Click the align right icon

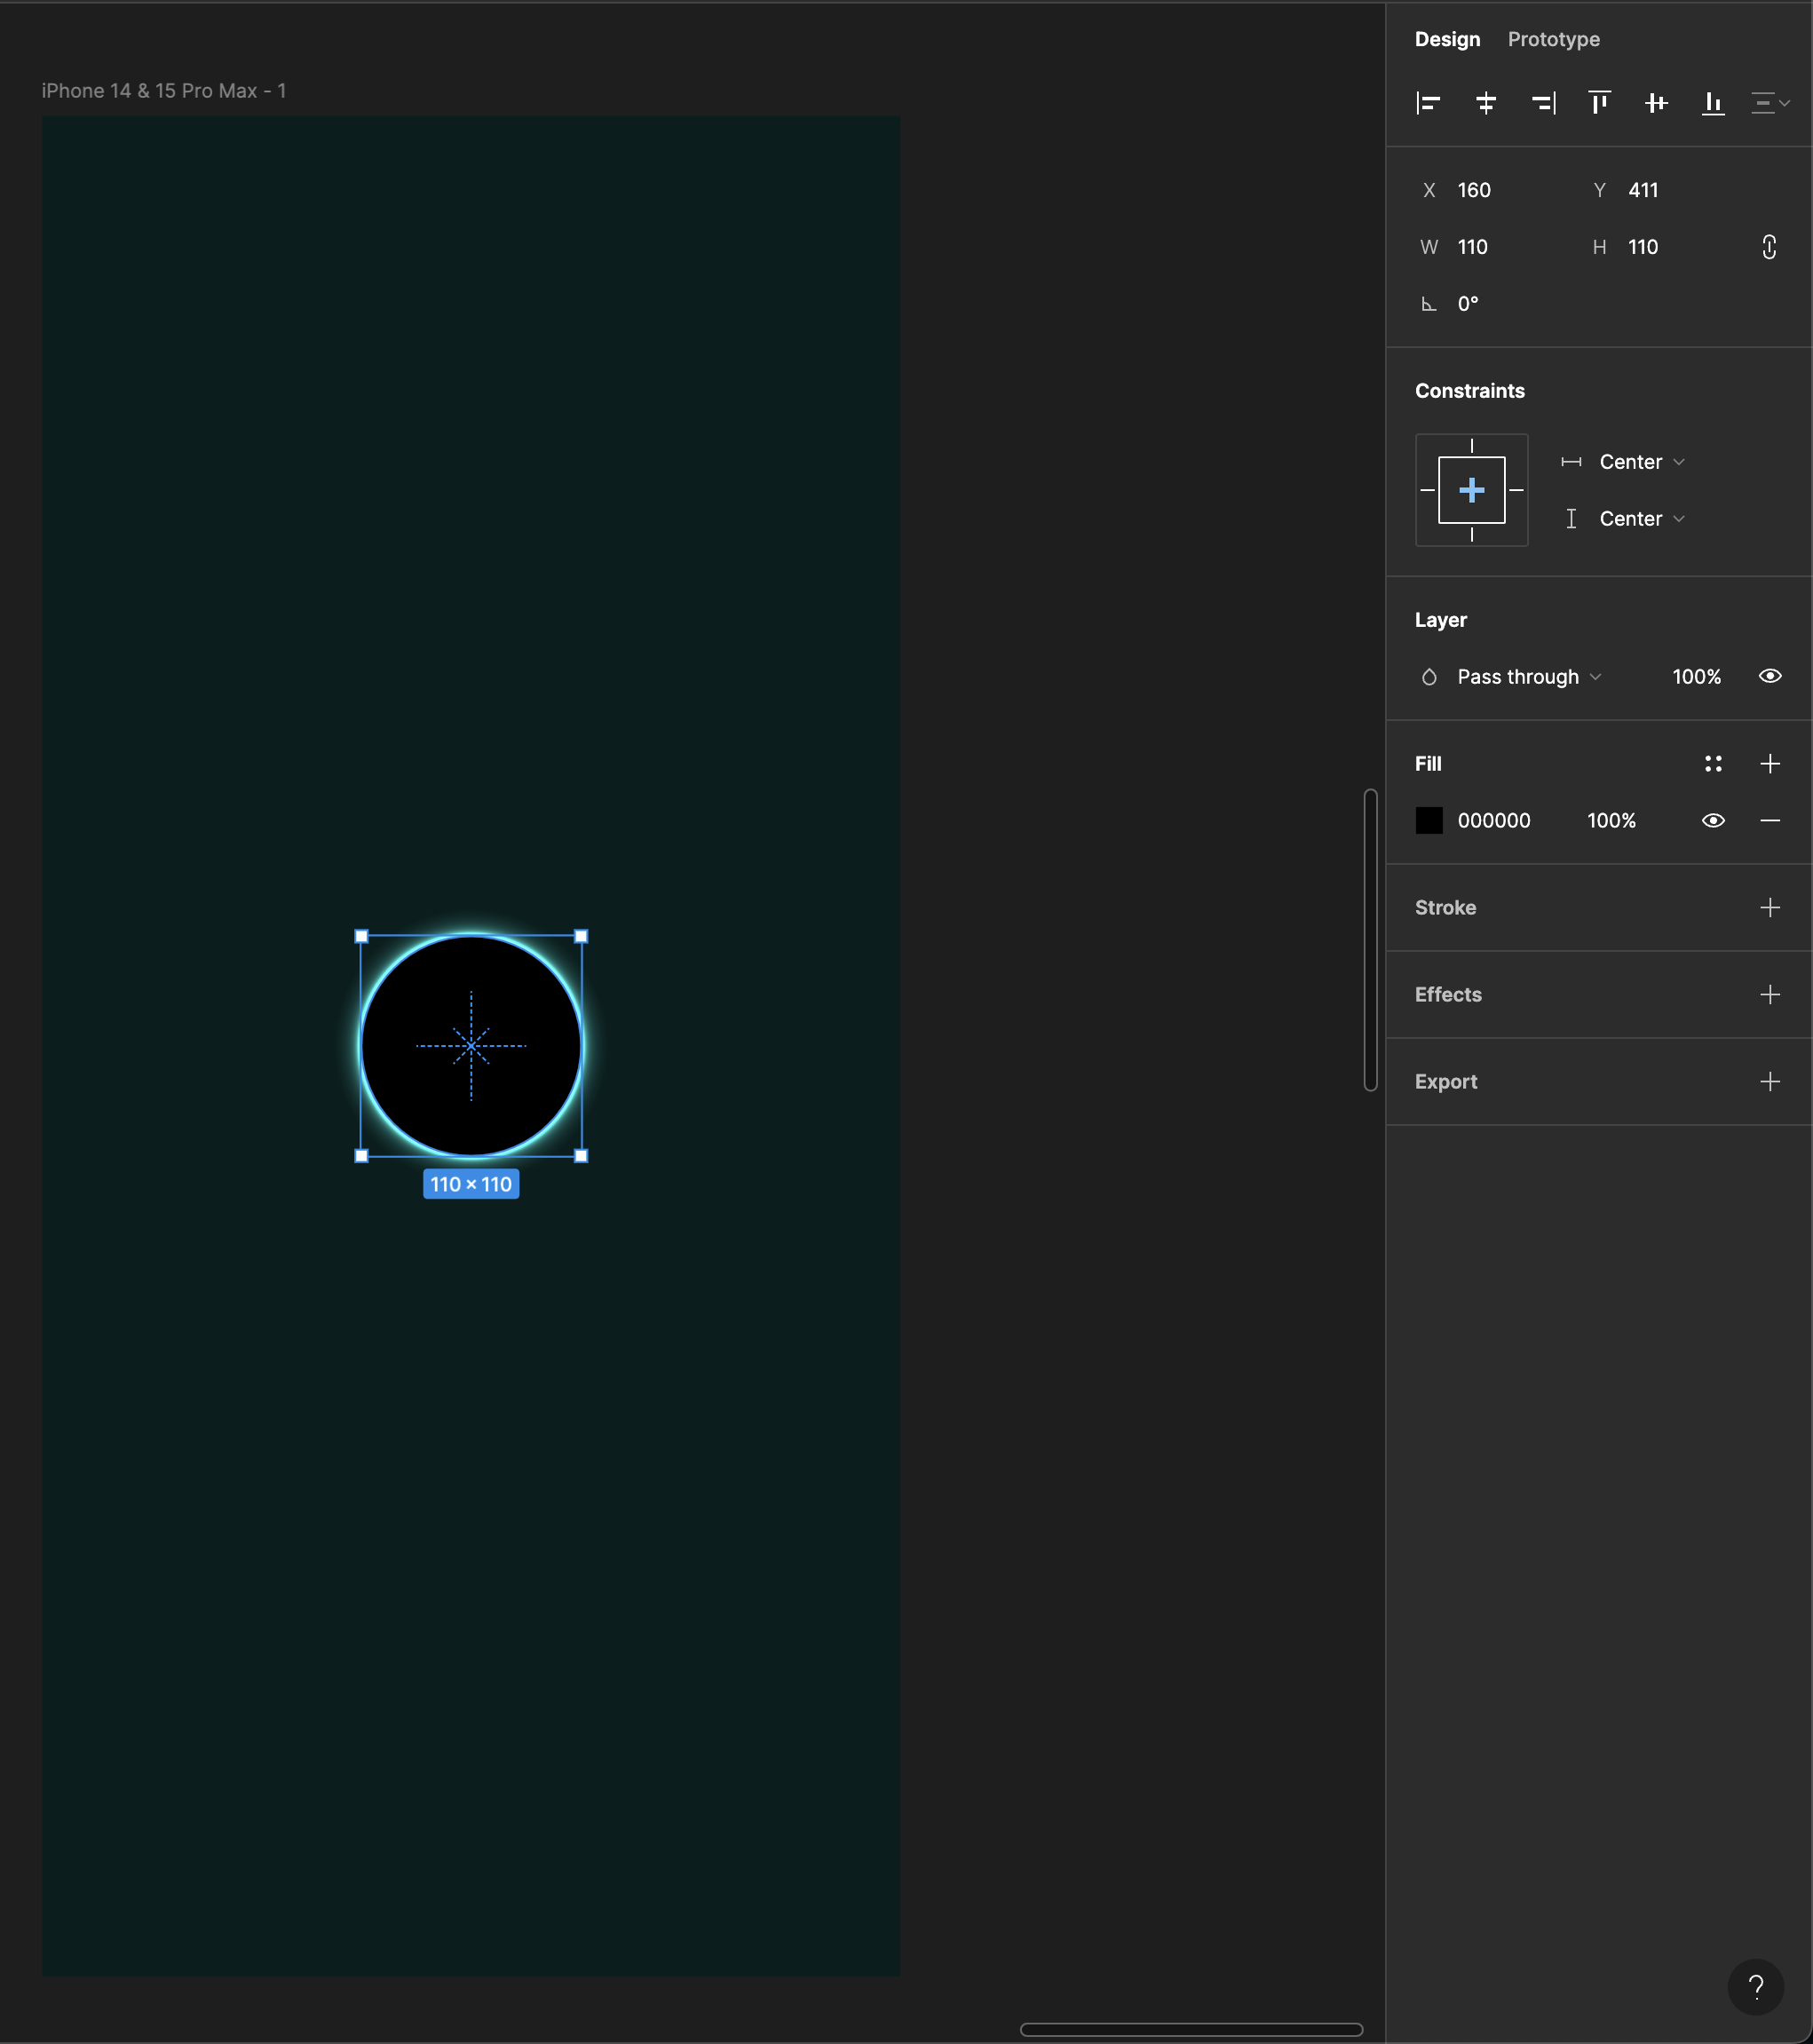click(x=1542, y=103)
